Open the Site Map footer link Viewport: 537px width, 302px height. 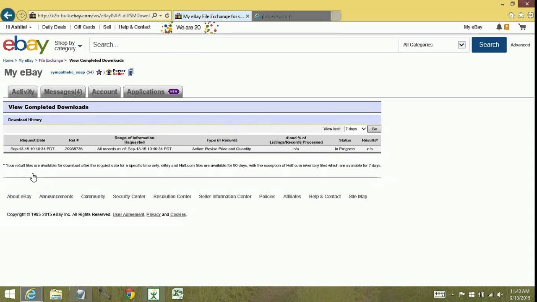(x=358, y=196)
